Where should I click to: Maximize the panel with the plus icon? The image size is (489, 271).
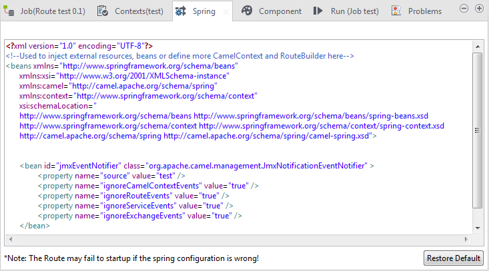pos(479,8)
